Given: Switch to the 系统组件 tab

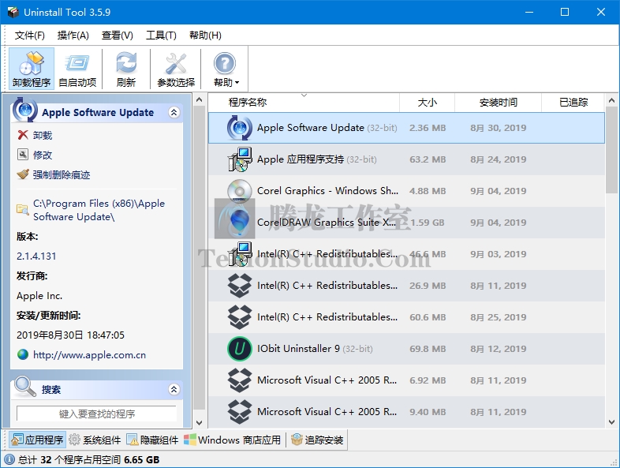Looking at the screenshot, I should (95, 440).
